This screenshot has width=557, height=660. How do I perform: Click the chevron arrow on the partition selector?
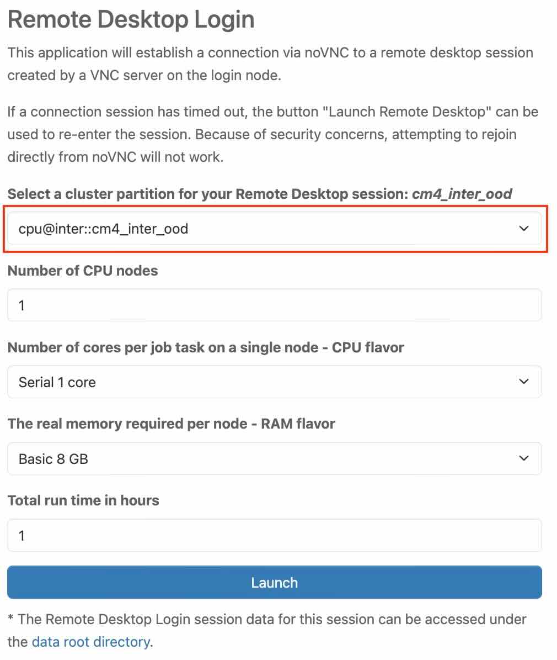click(x=524, y=229)
